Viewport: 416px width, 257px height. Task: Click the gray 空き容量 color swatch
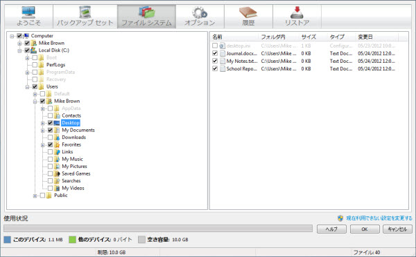coord(141,240)
